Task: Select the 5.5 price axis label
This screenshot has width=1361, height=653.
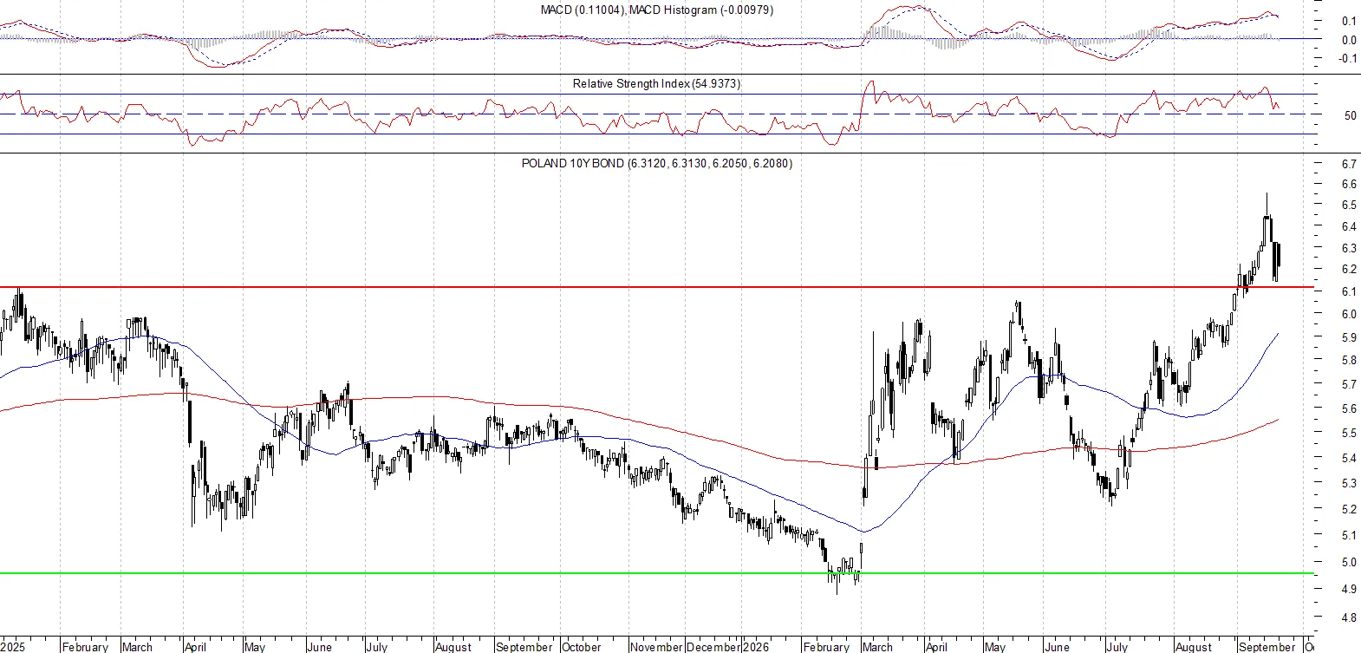Action: pos(1349,433)
